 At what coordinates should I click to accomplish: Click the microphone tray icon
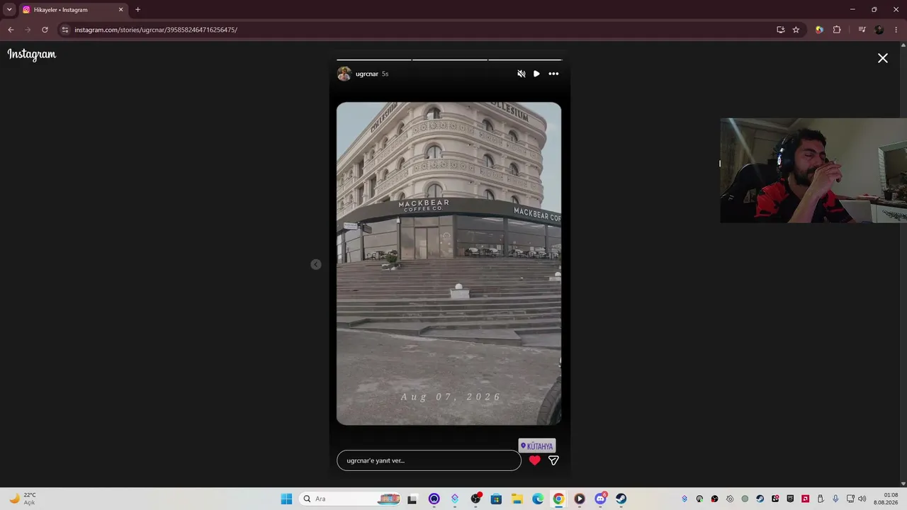tap(835, 499)
